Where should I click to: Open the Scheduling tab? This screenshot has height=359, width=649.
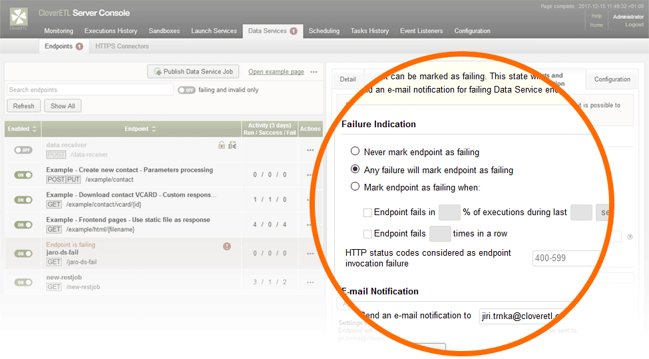click(324, 31)
